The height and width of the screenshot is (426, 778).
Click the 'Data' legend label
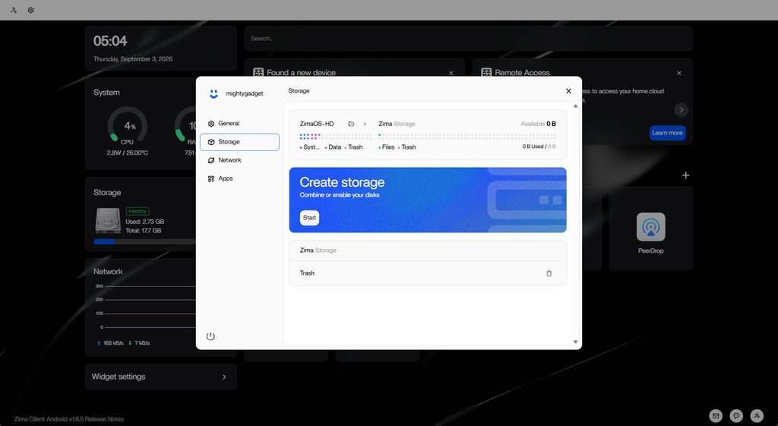[x=334, y=147]
